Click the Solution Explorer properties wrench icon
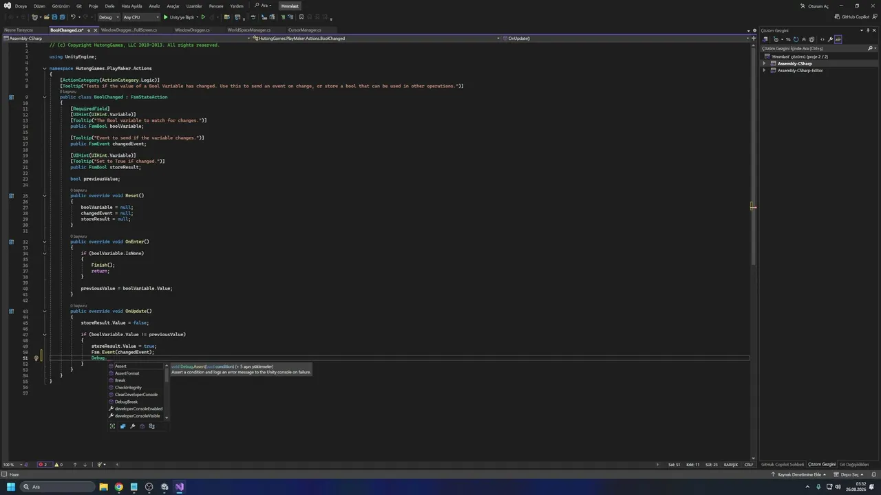The image size is (881, 495). pos(831,39)
